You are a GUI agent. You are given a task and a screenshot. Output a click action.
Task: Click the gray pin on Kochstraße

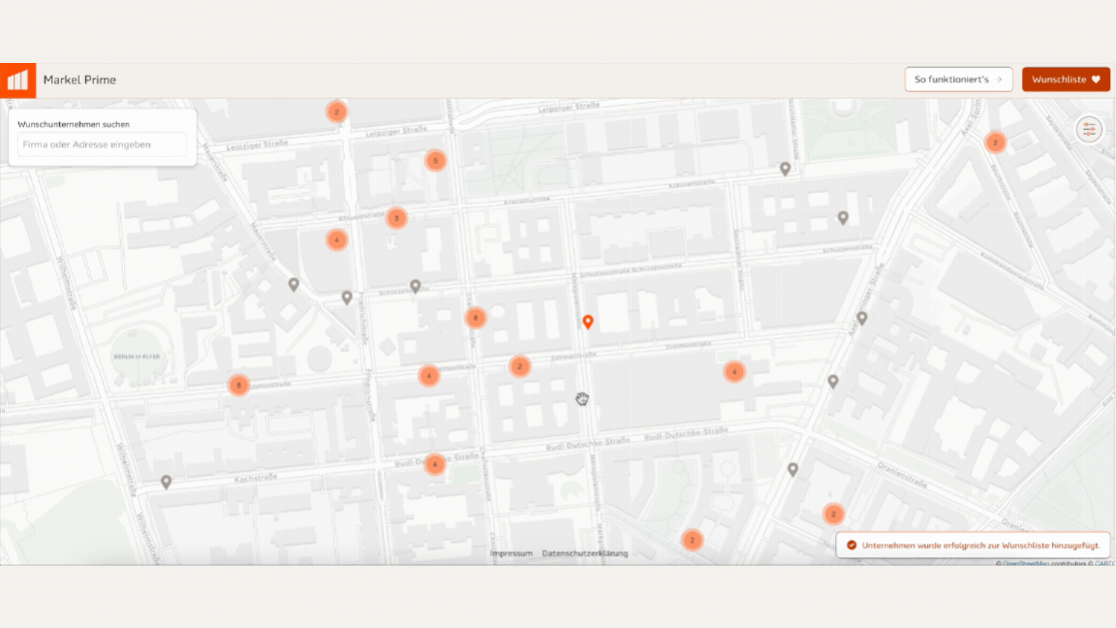coord(167,482)
